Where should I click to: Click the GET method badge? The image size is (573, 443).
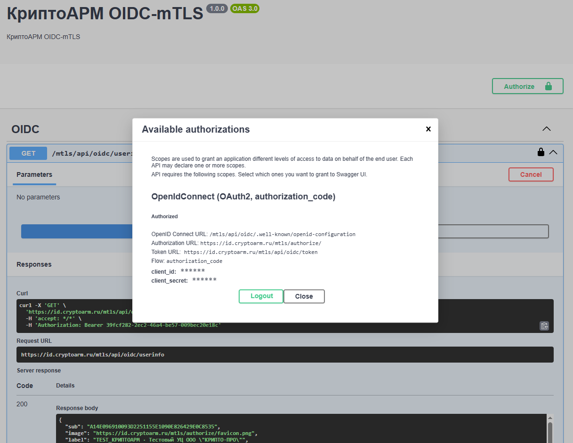point(28,153)
